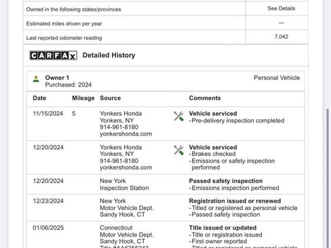Click New York Inspection Station source
The height and width of the screenshot is (248, 331).
[124, 184]
